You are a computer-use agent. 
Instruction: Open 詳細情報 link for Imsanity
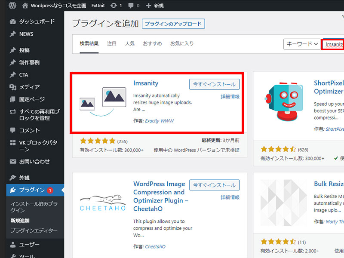[x=230, y=97]
